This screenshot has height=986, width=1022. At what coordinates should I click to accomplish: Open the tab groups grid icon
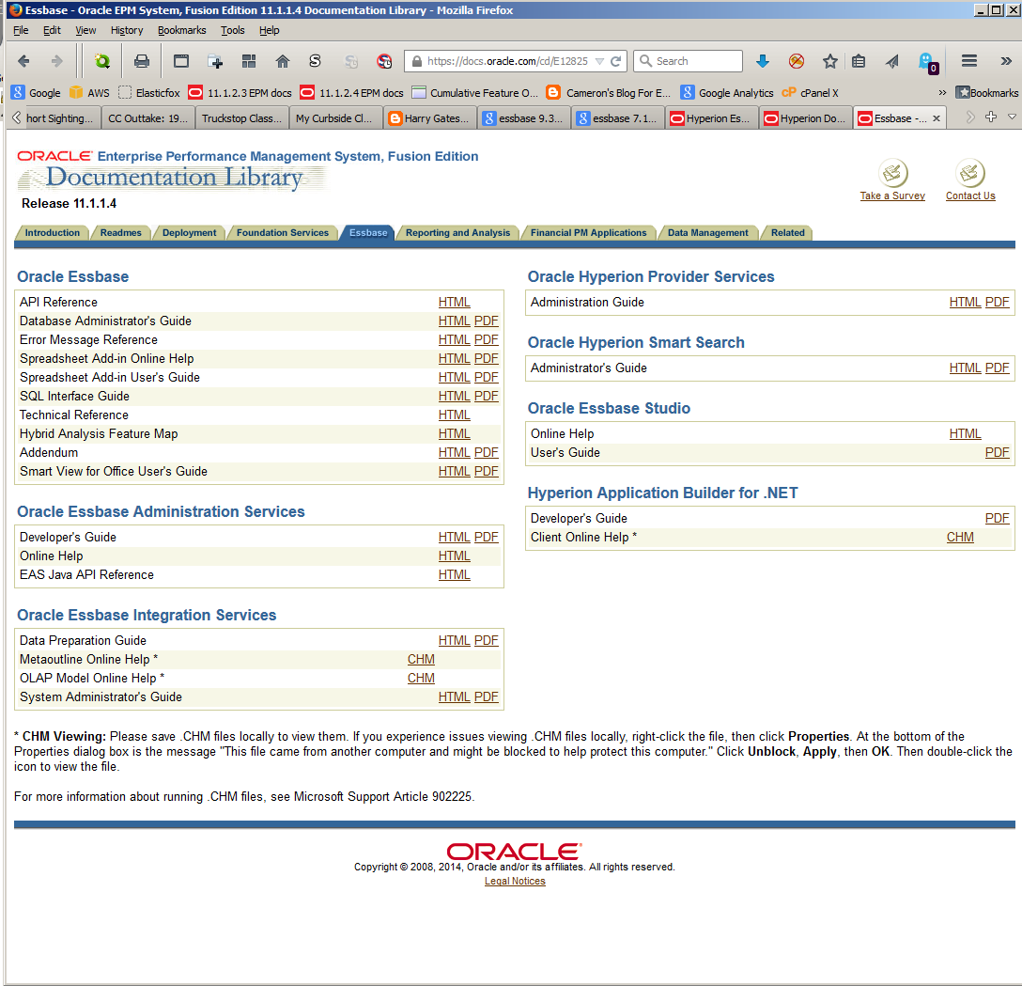point(249,61)
